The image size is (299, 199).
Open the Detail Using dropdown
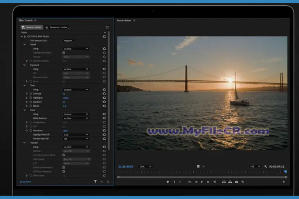click(x=76, y=49)
